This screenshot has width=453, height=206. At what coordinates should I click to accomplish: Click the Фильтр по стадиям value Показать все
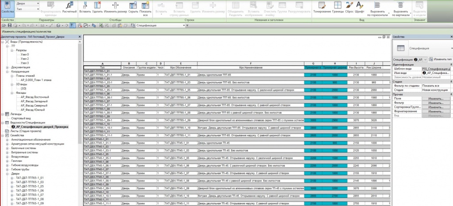(436, 86)
